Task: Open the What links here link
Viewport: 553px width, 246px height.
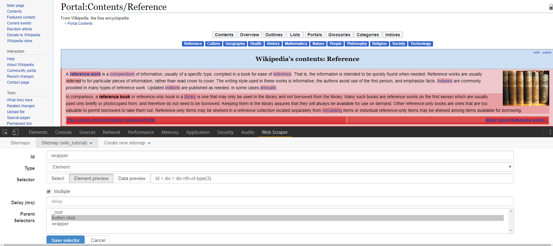Action: (20, 100)
